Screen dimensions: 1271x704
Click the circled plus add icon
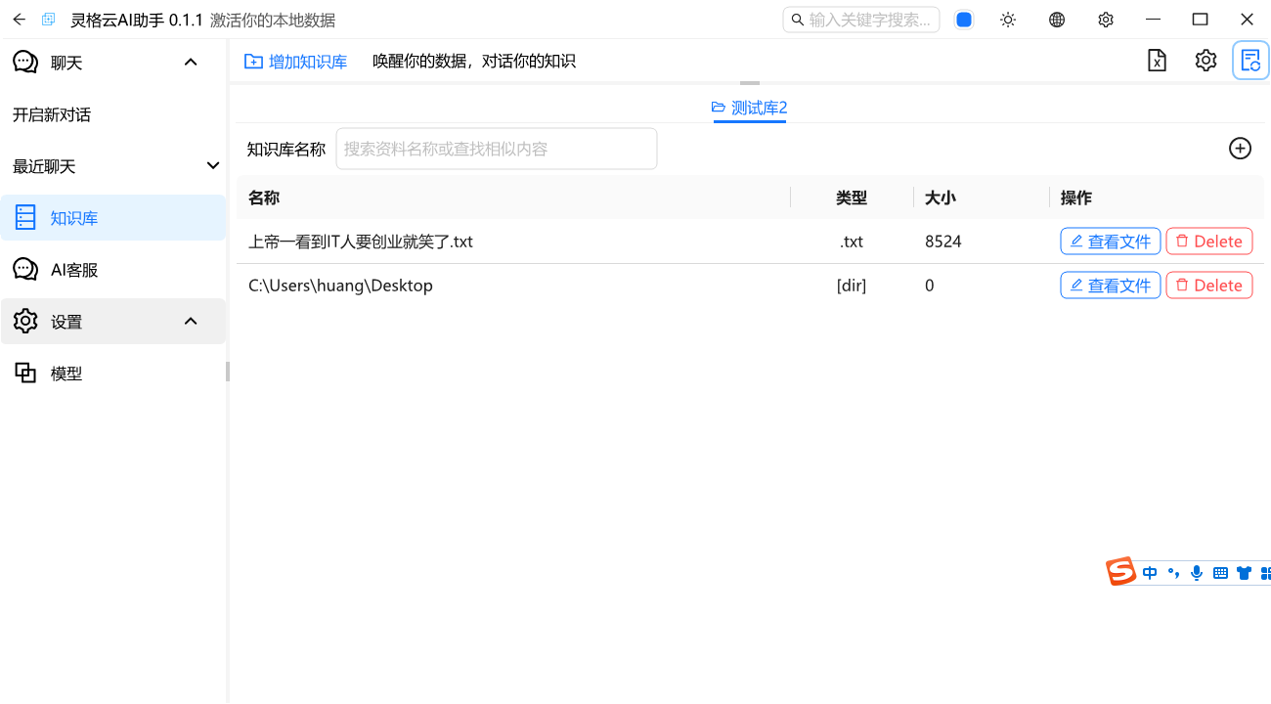1240,149
